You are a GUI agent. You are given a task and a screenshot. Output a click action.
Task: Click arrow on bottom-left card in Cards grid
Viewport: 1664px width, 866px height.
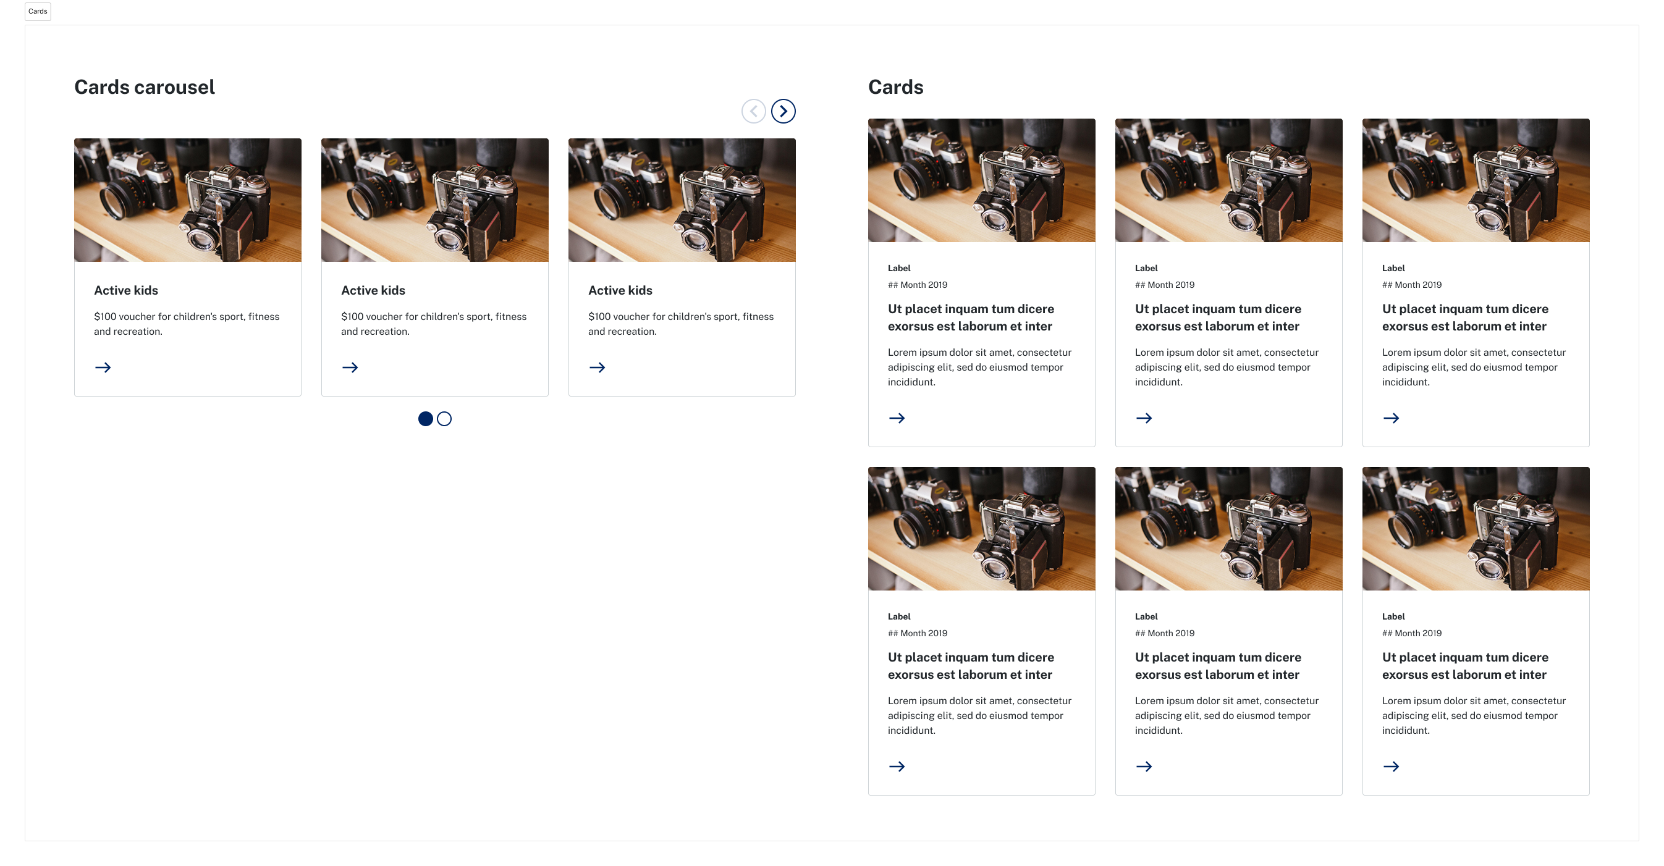coord(897,767)
